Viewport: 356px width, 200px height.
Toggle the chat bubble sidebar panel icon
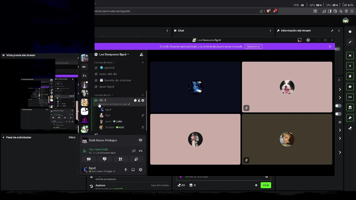(350, 87)
